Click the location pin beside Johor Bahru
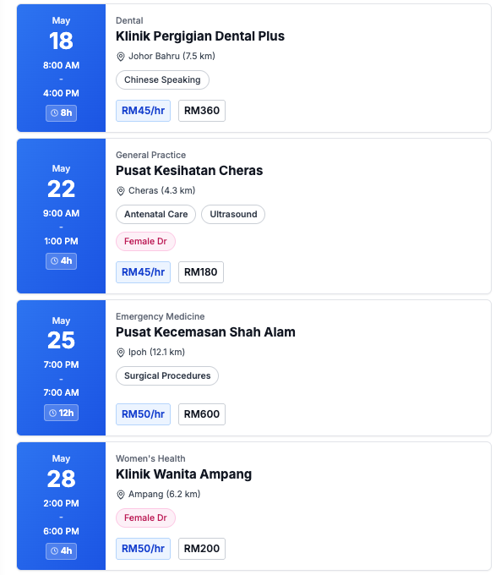The height and width of the screenshot is (575, 501). point(120,57)
